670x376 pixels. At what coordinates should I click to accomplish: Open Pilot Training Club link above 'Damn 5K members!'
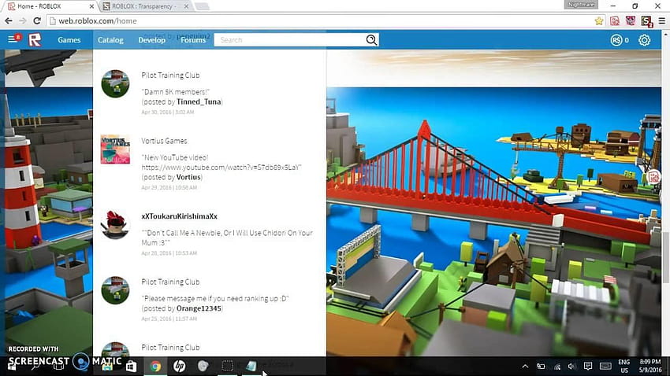point(170,75)
